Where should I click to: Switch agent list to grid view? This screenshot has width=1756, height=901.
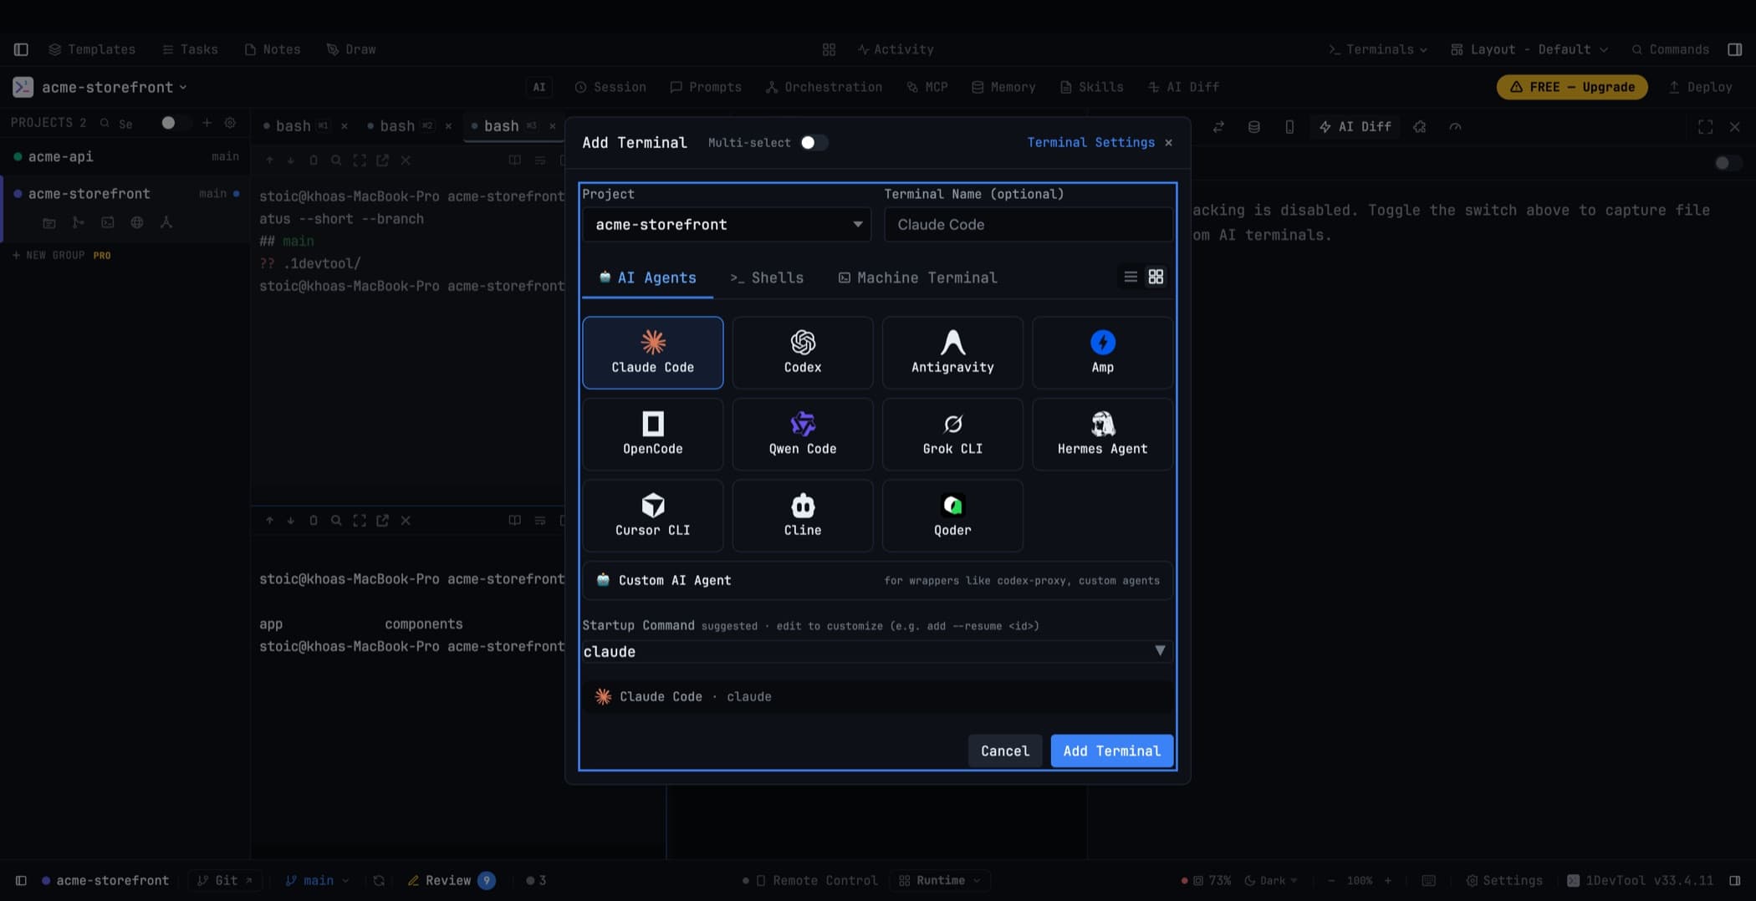[1156, 277]
